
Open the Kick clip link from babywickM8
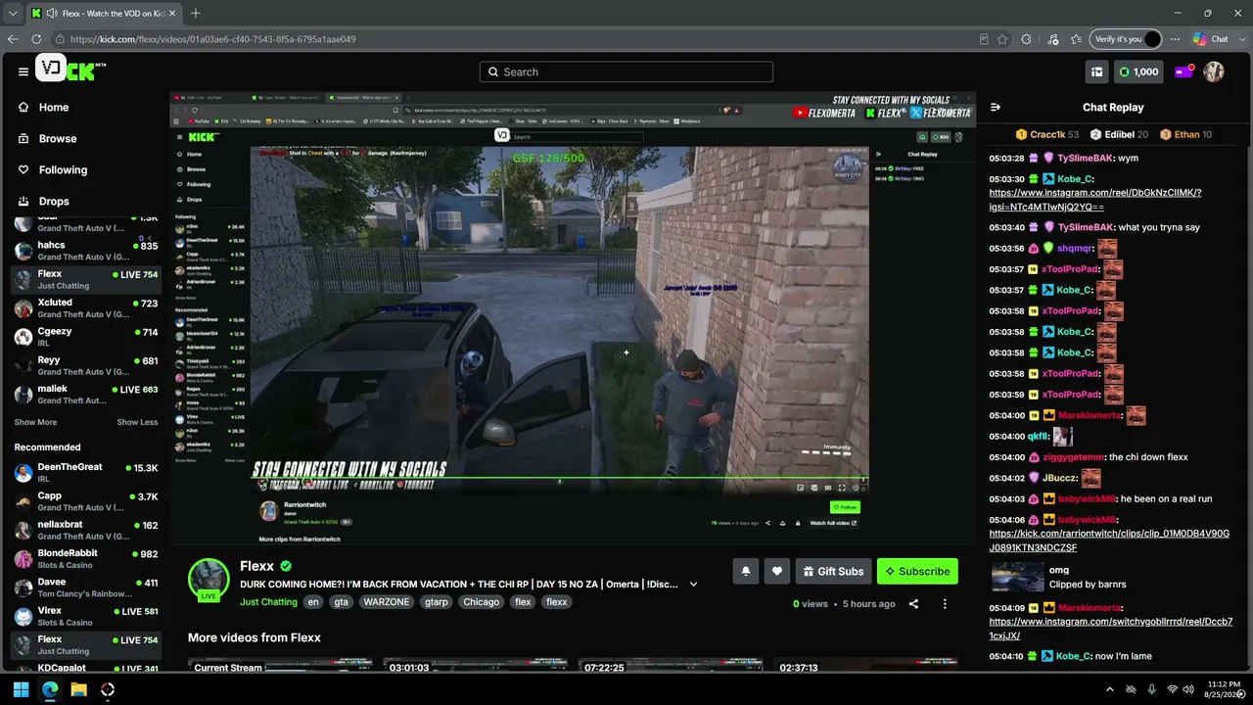(1109, 540)
